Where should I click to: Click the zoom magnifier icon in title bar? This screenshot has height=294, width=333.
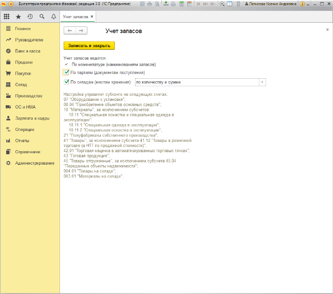point(222,4)
